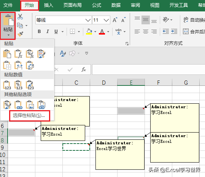
Task: Click the Decrease Indent icon
Action: pyautogui.click(x=166, y=32)
